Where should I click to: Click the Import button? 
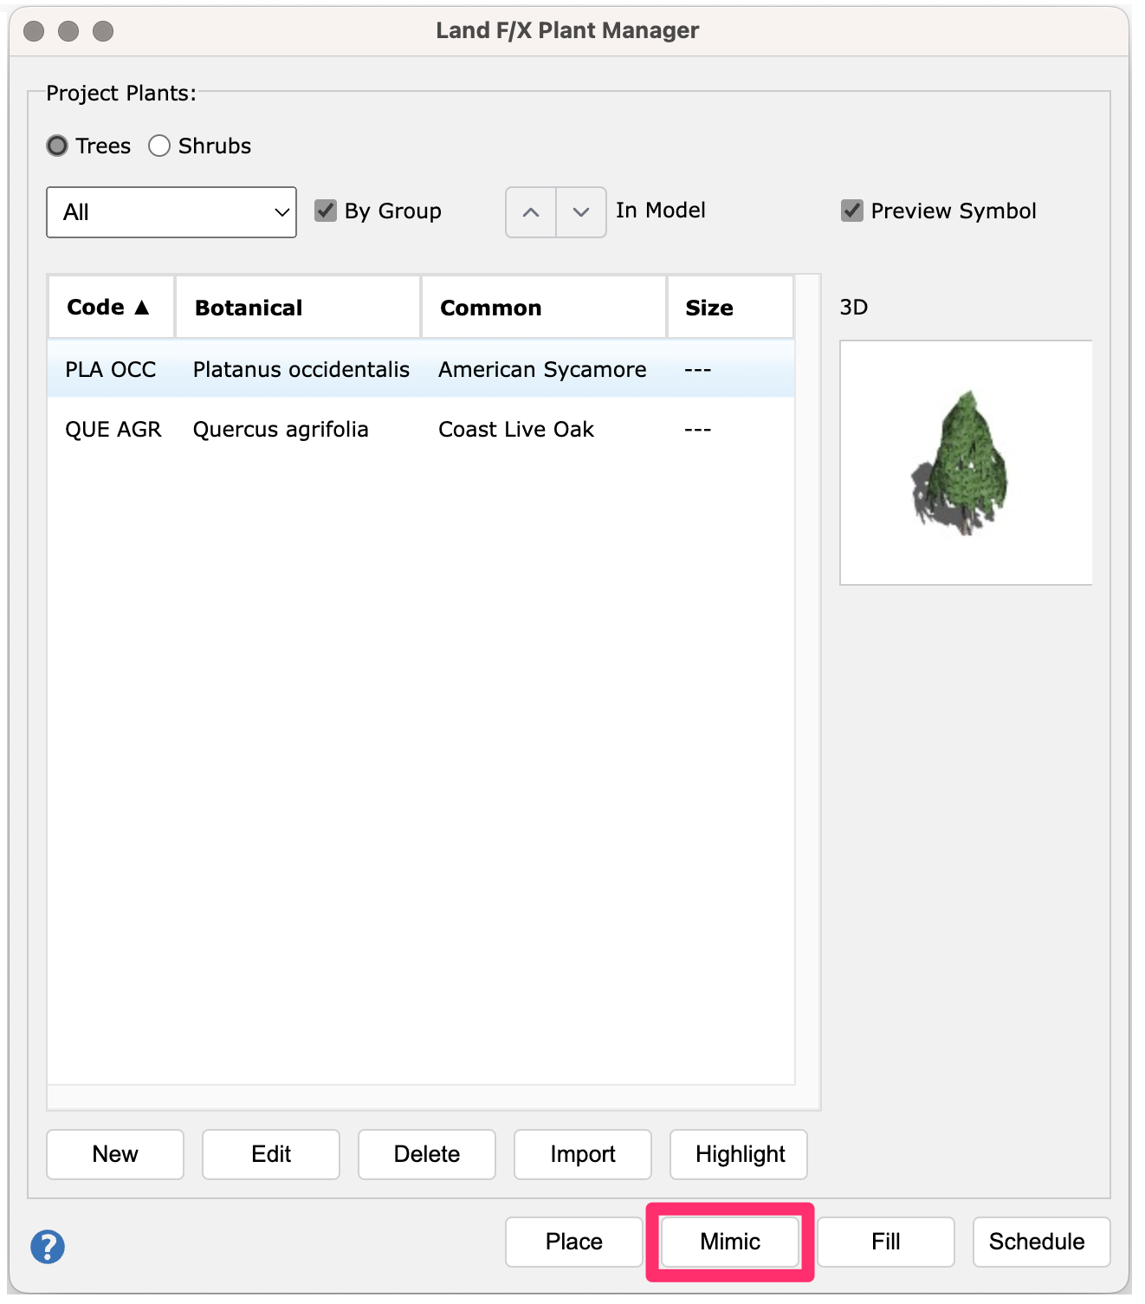coord(583,1154)
